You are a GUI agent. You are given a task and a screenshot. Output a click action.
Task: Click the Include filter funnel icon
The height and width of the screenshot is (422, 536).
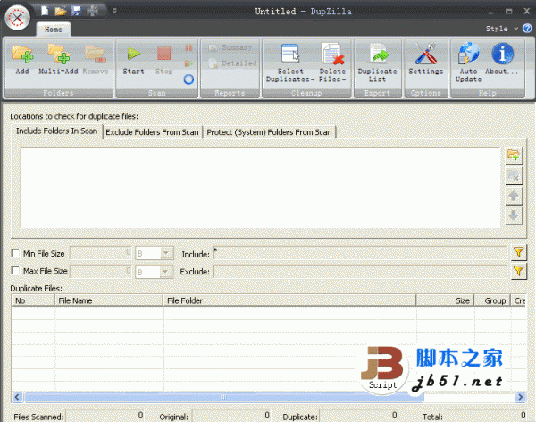tap(518, 253)
